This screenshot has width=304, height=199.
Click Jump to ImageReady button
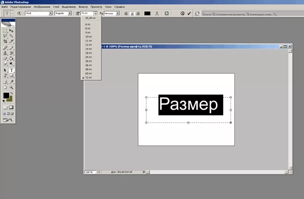point(8,120)
